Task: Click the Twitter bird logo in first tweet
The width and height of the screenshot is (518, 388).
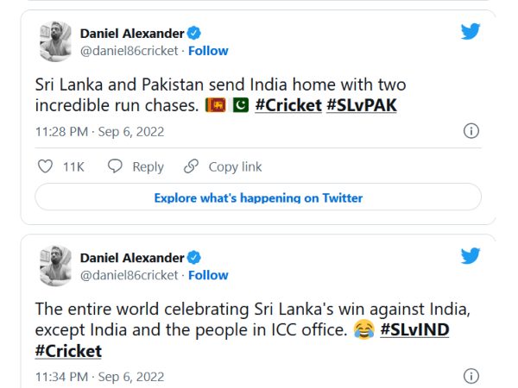Action: pyautogui.click(x=470, y=32)
